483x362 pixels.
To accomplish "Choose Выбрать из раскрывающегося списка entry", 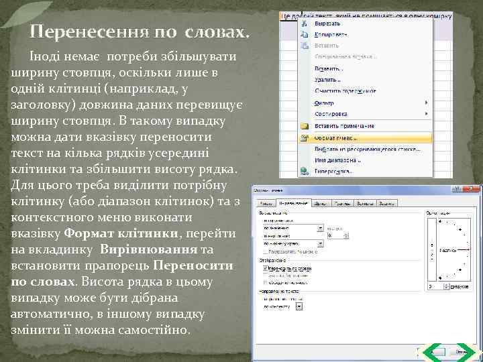I will click(x=367, y=149).
